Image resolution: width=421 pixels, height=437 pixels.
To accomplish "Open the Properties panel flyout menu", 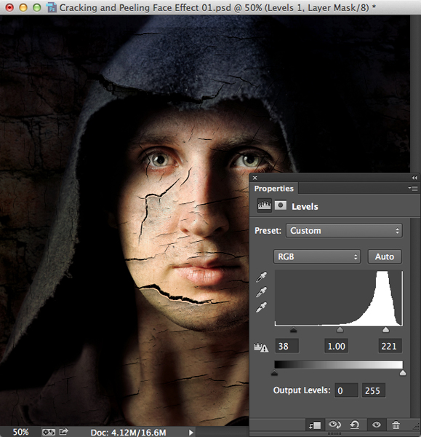I will [414, 189].
